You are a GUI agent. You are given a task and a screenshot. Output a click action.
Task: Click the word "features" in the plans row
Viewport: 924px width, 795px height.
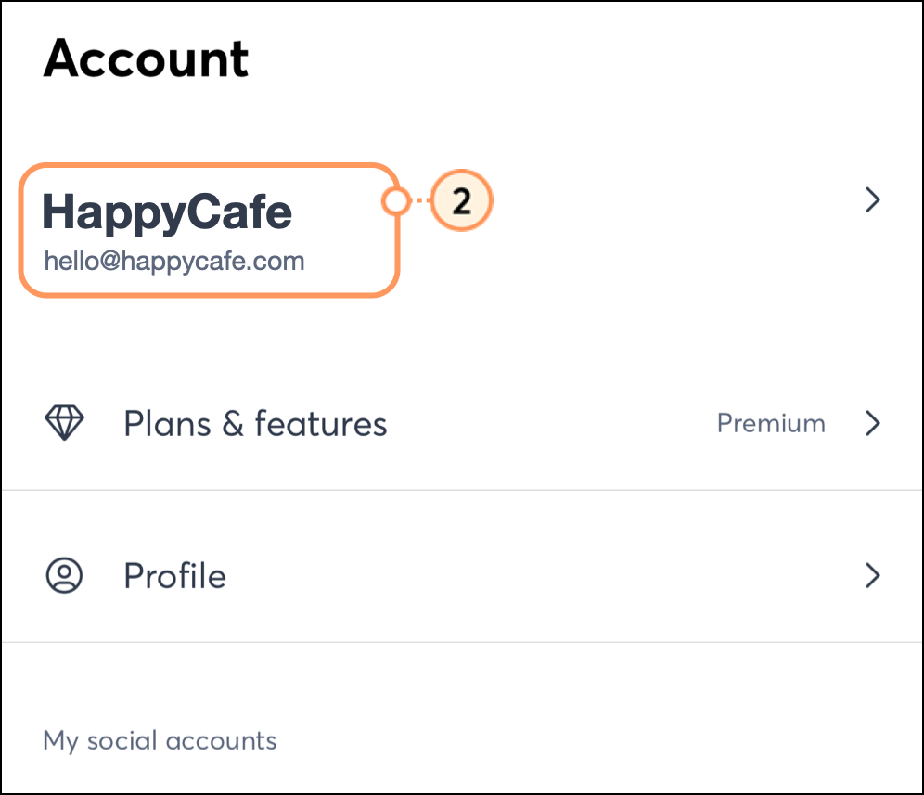(321, 424)
